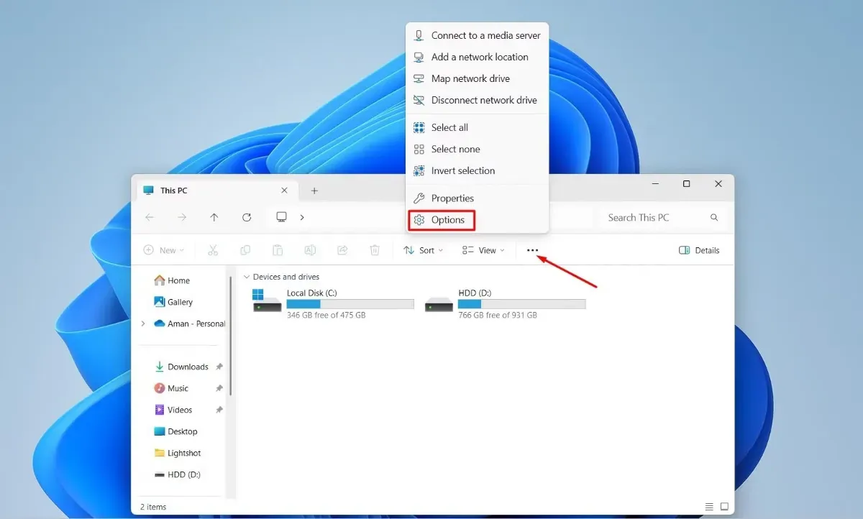This screenshot has height=519, width=863.
Task: Expand Aman - Personal OneDrive tree
Action: (x=144, y=323)
